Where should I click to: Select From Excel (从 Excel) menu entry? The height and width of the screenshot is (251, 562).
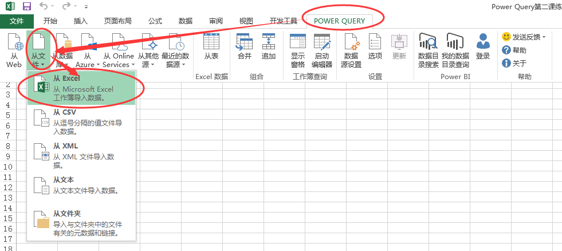tap(81, 88)
